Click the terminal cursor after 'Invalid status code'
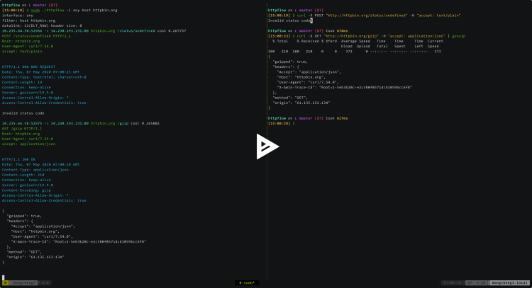 [311, 21]
